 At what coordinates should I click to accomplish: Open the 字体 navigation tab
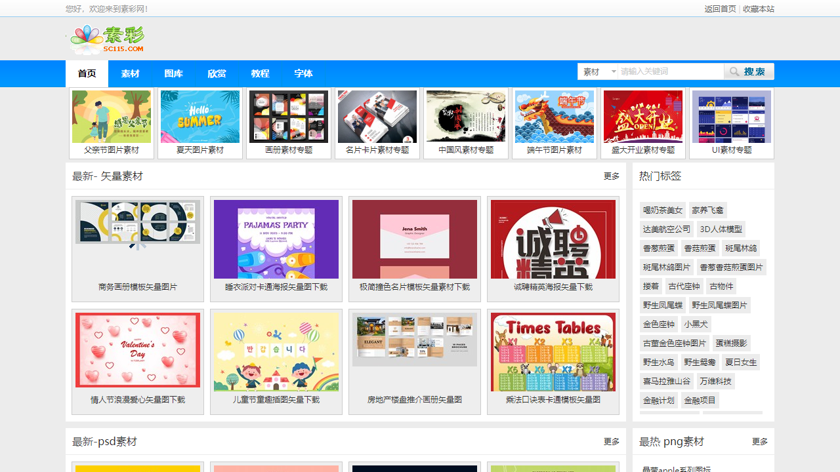(303, 73)
